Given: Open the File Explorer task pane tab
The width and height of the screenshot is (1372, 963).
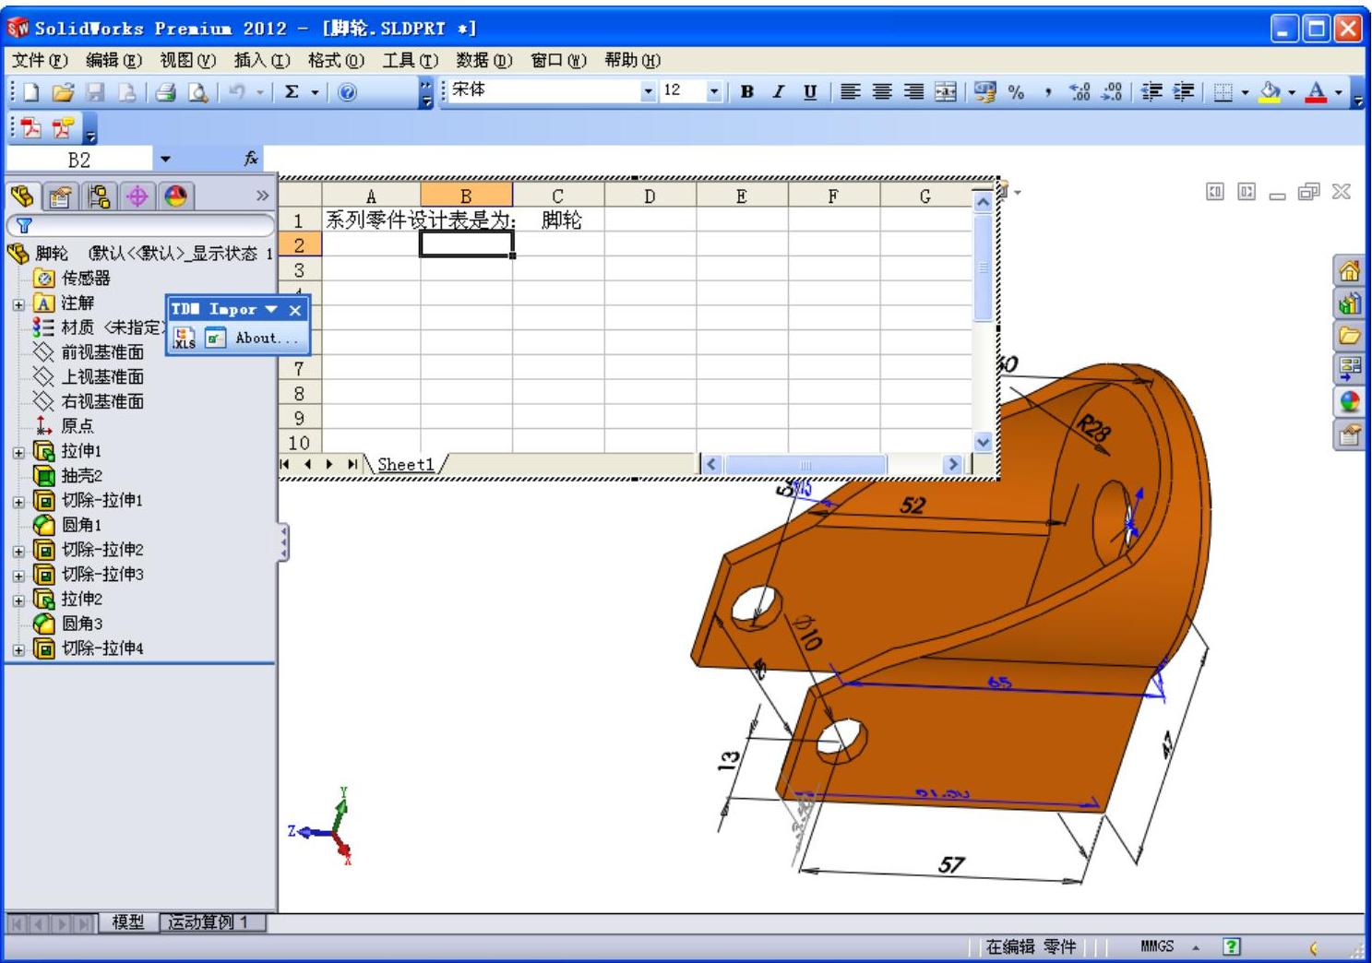Looking at the screenshot, I should click(x=1349, y=336).
